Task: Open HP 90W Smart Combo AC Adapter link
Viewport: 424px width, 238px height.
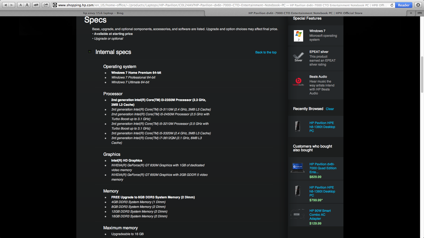Action: tap(320, 215)
